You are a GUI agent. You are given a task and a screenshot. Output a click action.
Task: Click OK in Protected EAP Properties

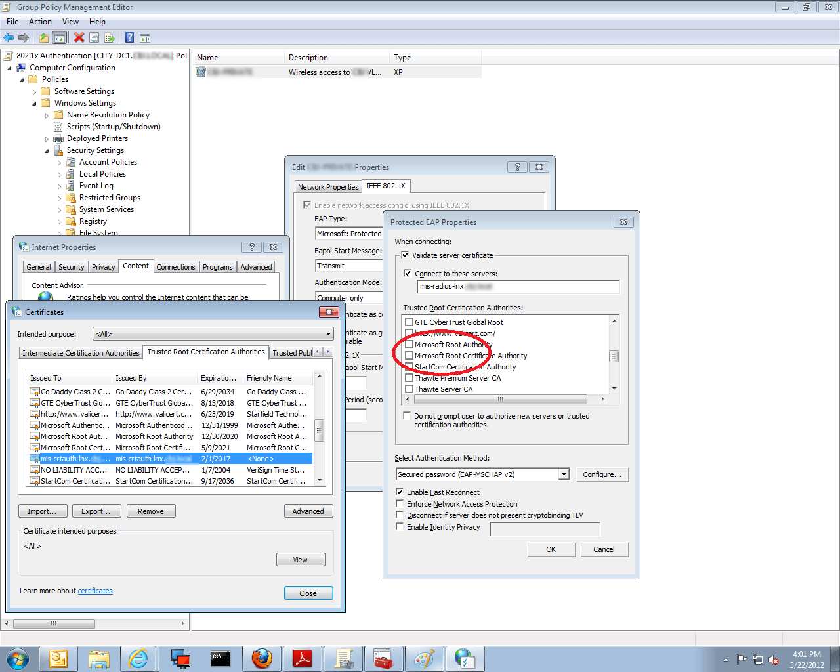click(551, 549)
